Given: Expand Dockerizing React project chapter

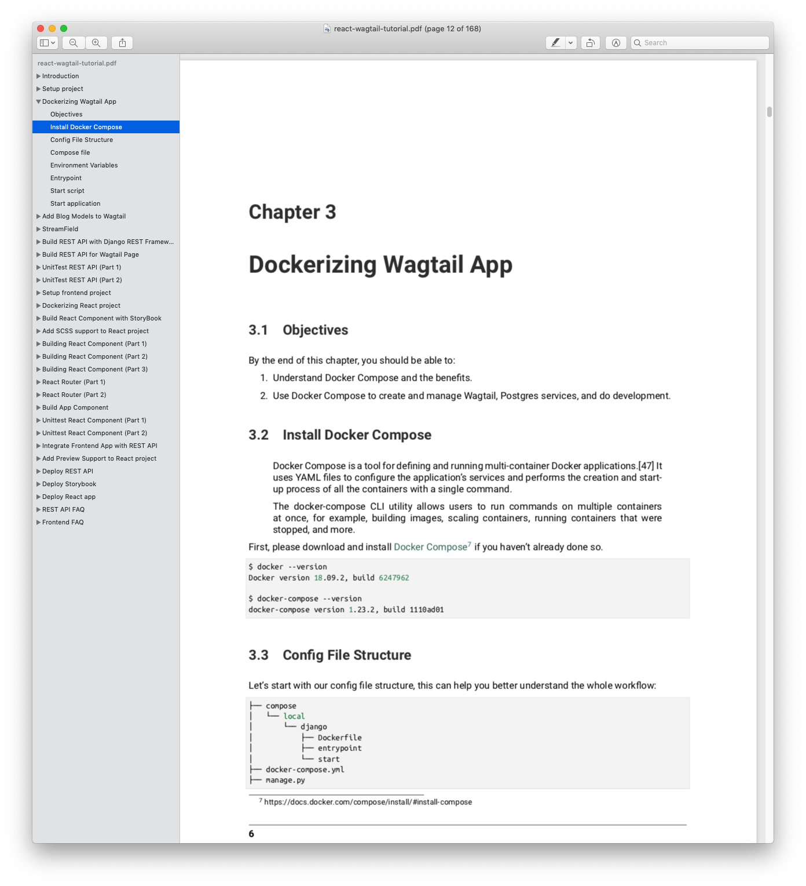Looking at the screenshot, I should click(x=39, y=305).
